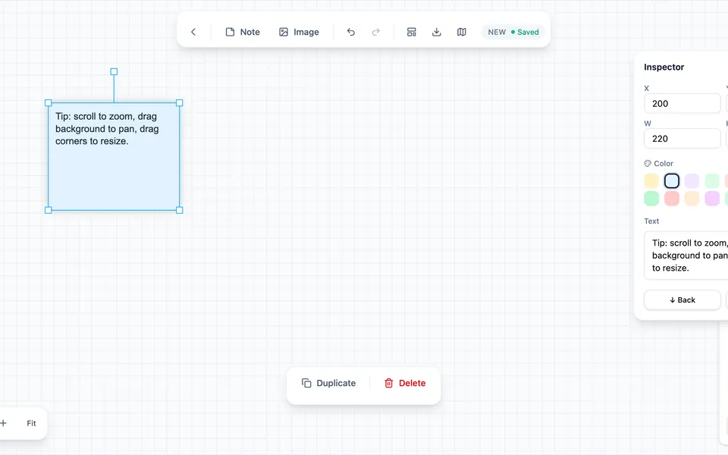Click the W width field showing 220
Image resolution: width=728 pixels, height=455 pixels.
click(x=682, y=138)
